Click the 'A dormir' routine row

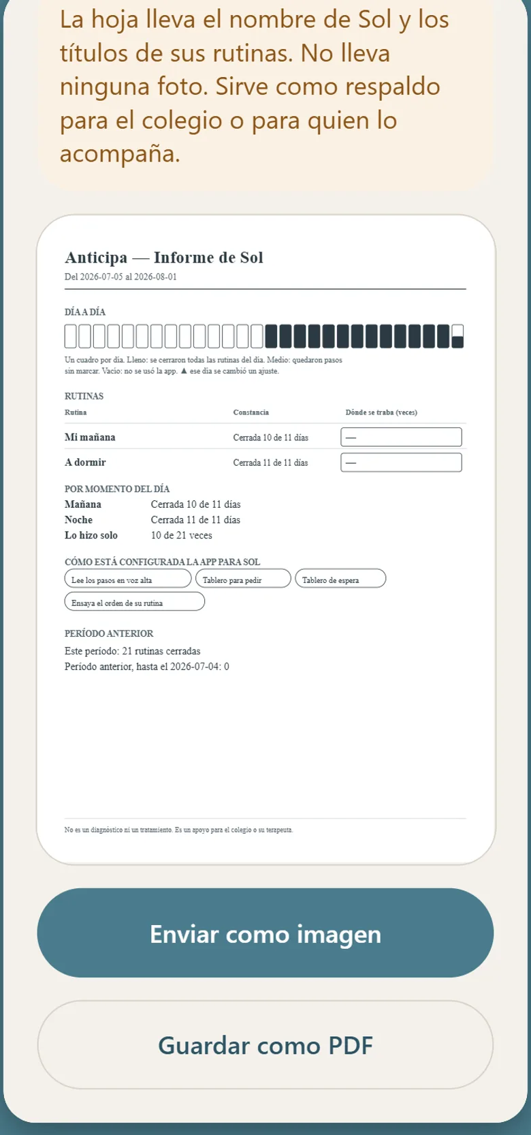265,462
